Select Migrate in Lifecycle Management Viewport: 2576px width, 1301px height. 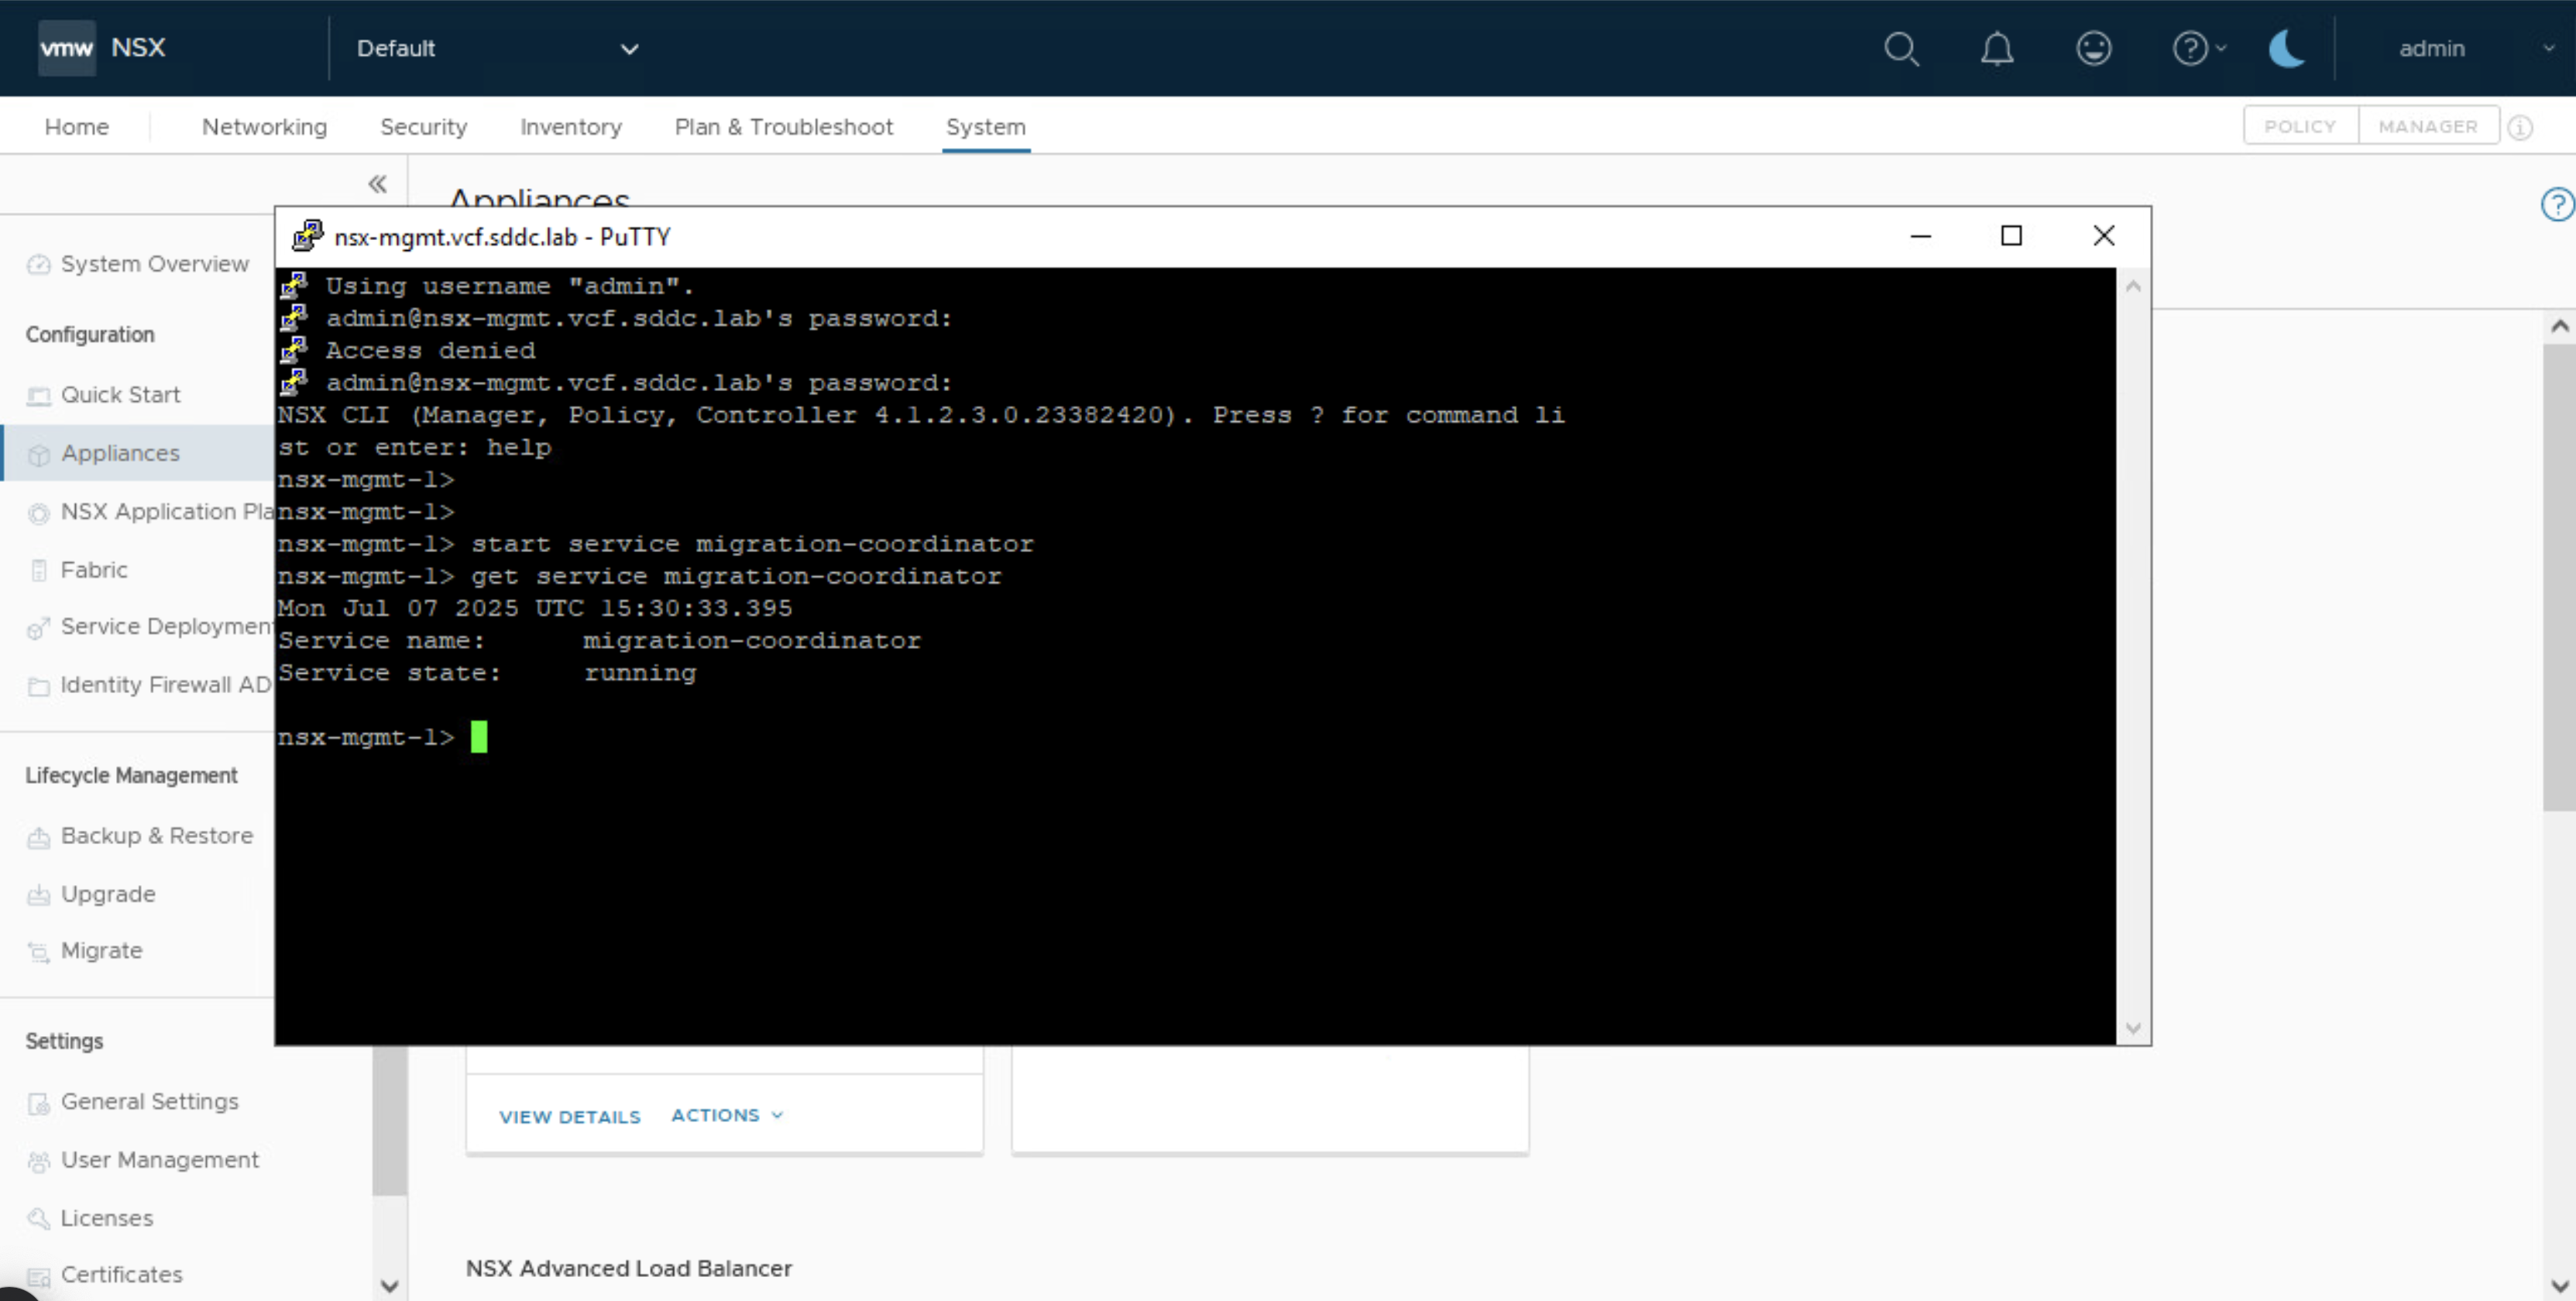pos(101,950)
